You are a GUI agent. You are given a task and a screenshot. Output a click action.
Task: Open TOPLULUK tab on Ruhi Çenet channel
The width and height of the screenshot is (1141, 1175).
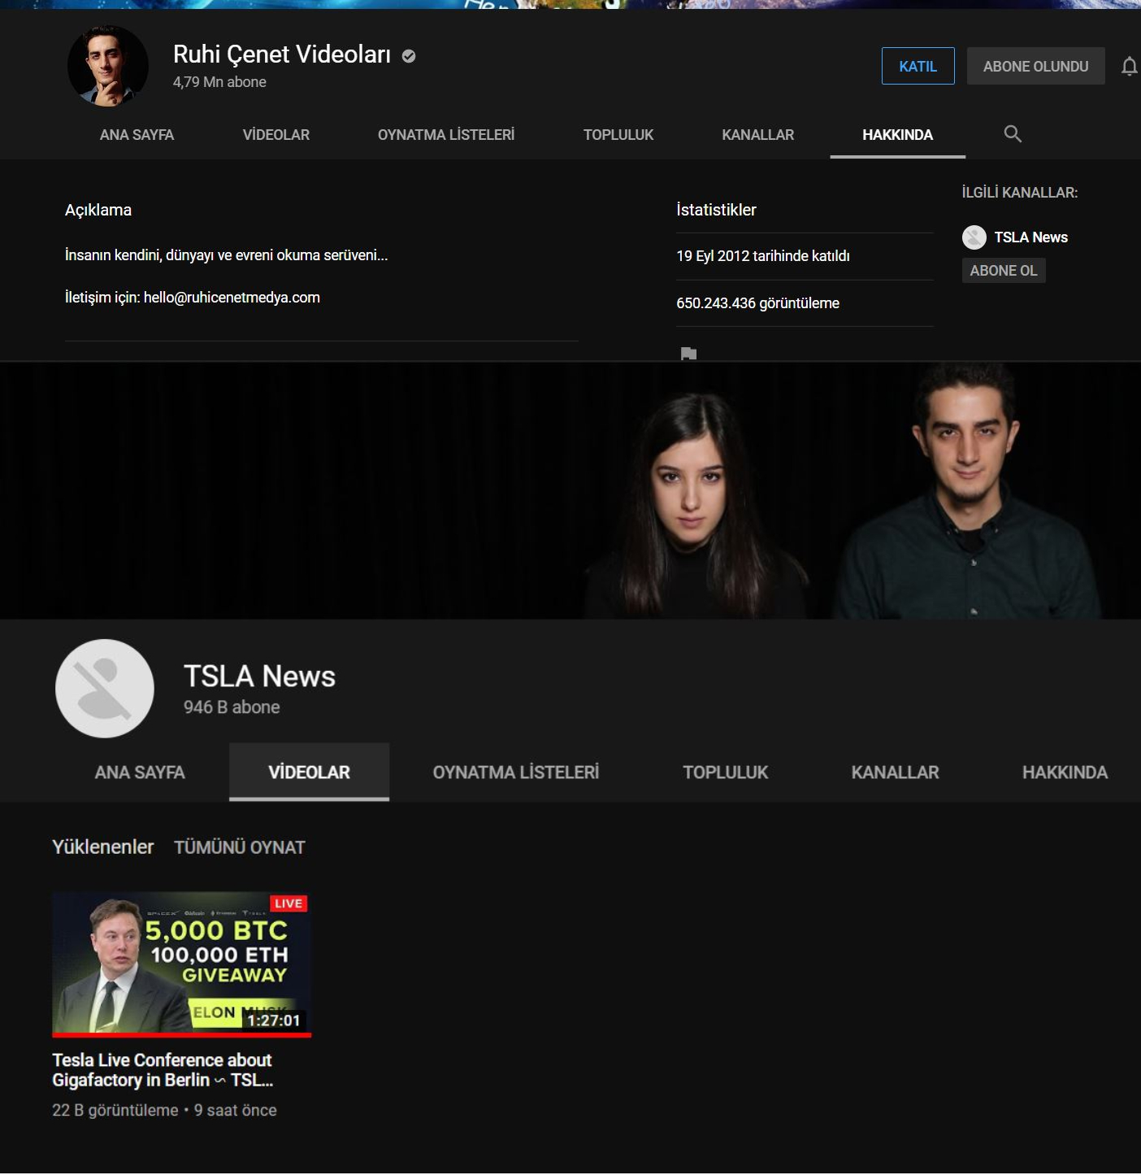pos(618,135)
